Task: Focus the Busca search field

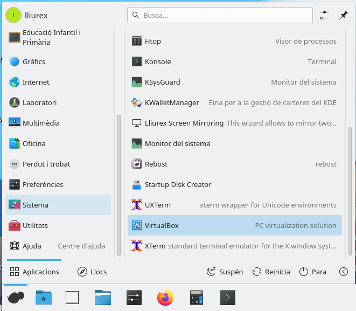Action: pos(220,15)
